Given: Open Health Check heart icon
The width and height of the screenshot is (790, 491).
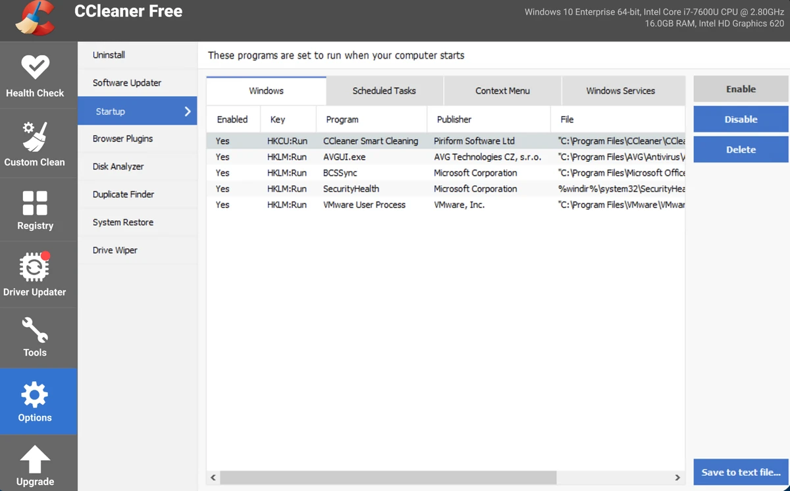Looking at the screenshot, I should [x=35, y=66].
